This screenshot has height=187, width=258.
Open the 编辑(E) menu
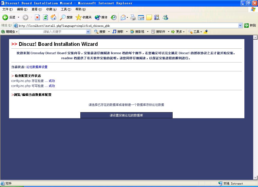pyautogui.click(x=22, y=9)
